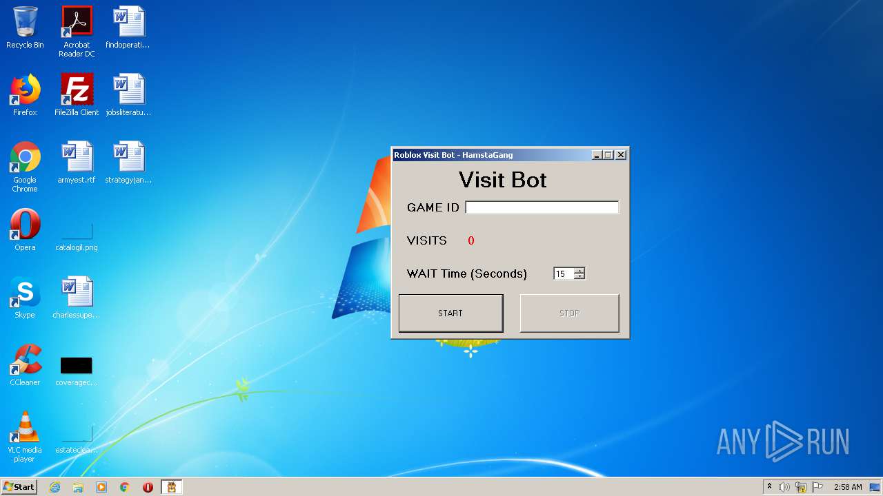Open the network tray icon
Image resolution: width=883 pixels, height=496 pixels.
(x=801, y=487)
